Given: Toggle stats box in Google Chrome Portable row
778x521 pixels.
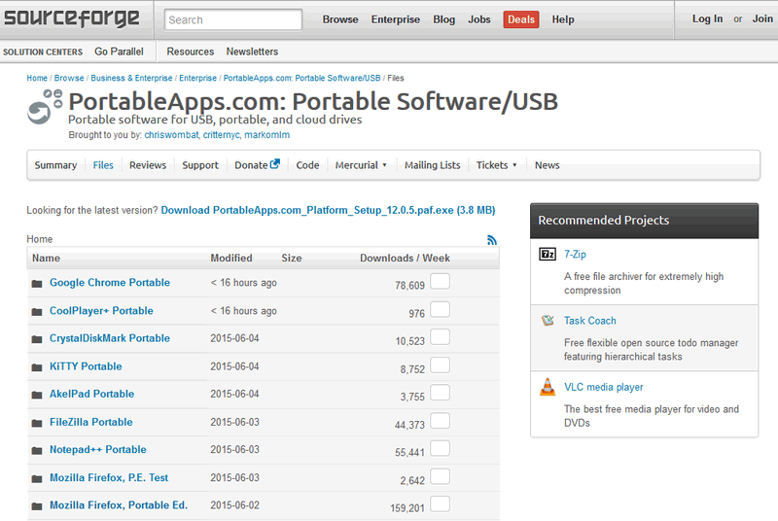Looking at the screenshot, I should [x=441, y=281].
